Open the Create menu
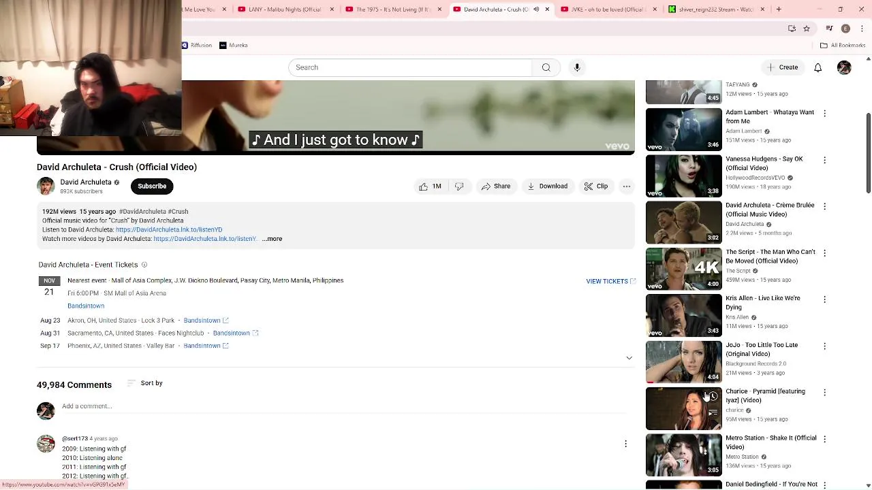 pos(782,67)
